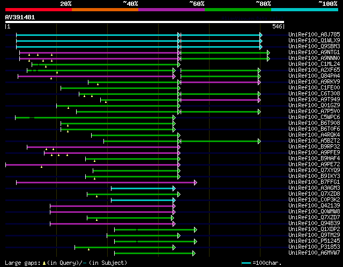Open the UniRef100_Q7XZD7 label
The width and height of the screenshot is (343, 267).
click(314, 218)
